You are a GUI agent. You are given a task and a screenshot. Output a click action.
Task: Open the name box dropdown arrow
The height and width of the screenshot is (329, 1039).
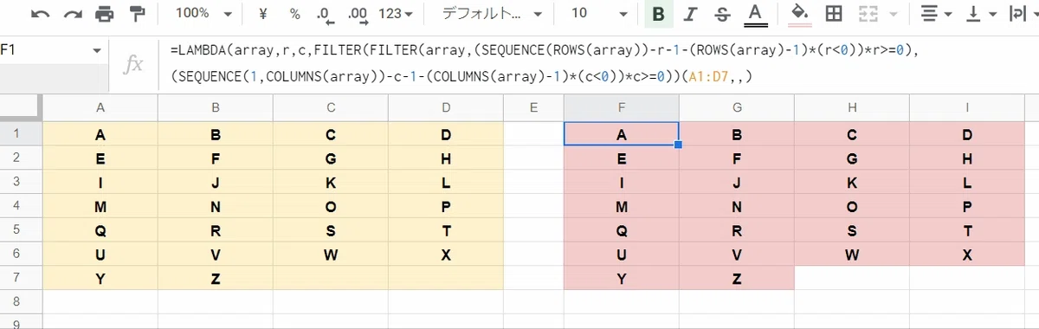97,51
